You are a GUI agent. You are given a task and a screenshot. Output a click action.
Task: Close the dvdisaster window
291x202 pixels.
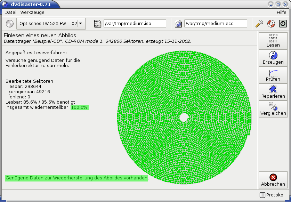tap(285, 5)
